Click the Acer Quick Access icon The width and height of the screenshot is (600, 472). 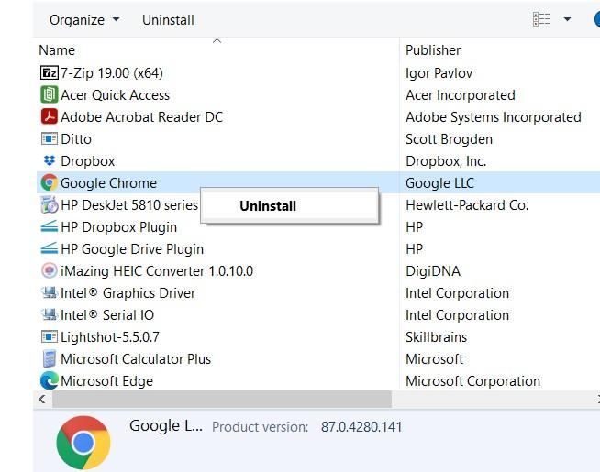tap(49, 94)
